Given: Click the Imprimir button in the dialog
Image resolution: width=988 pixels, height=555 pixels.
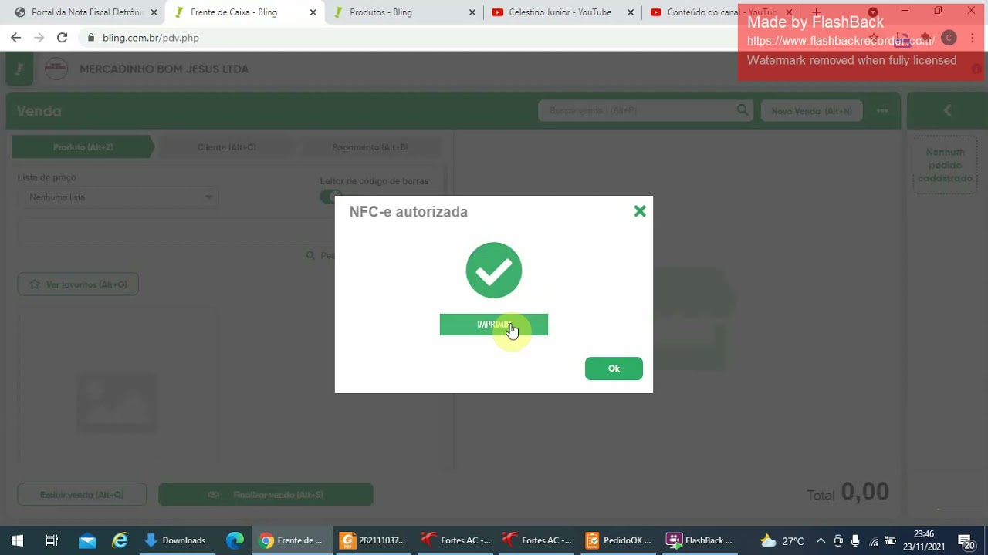Looking at the screenshot, I should (x=494, y=325).
